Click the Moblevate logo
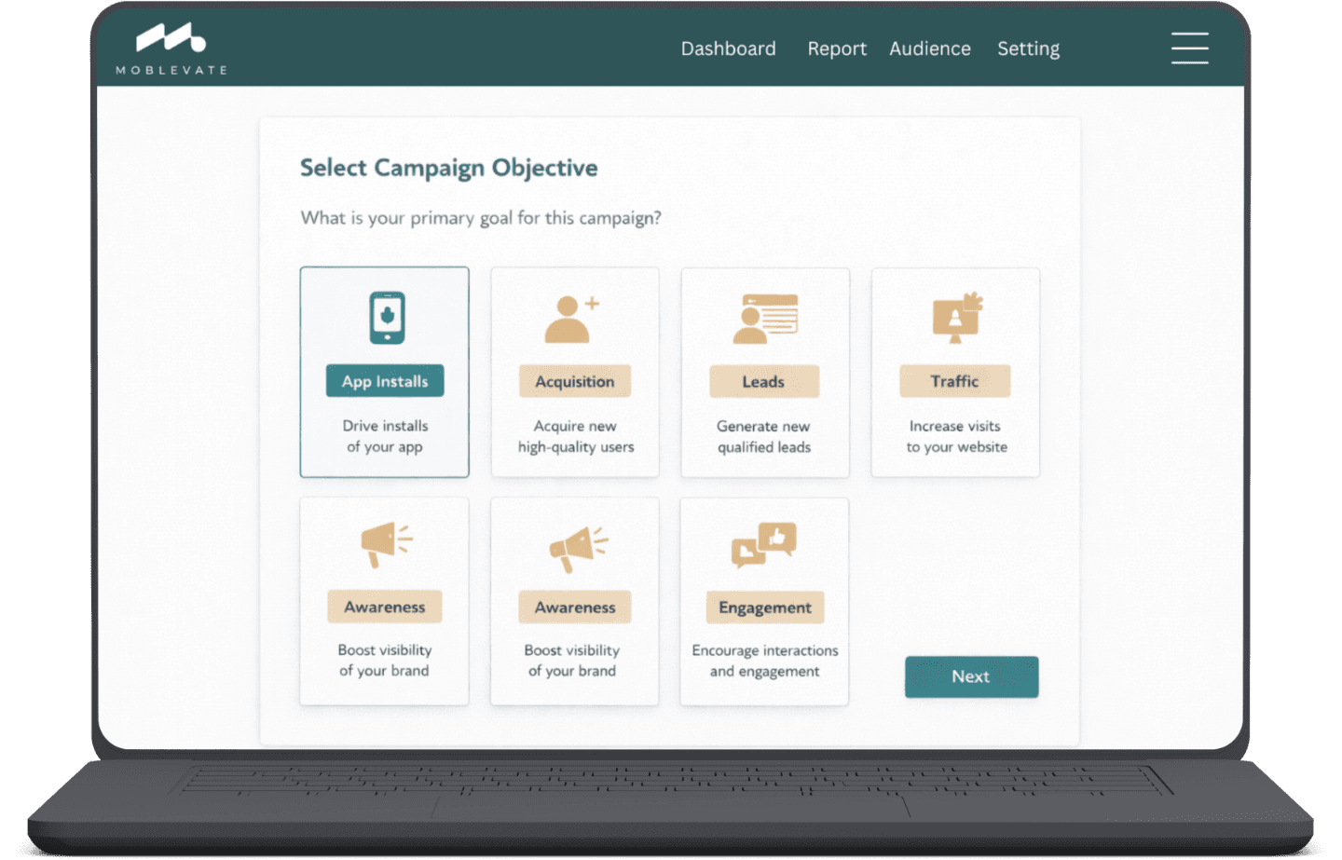1342x860 pixels. pos(171,48)
